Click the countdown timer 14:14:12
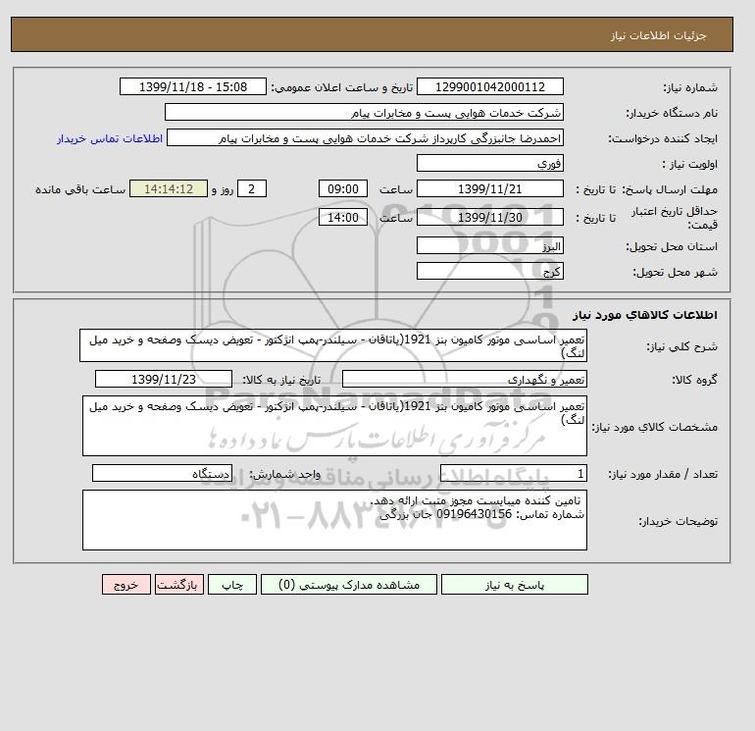 pos(169,189)
